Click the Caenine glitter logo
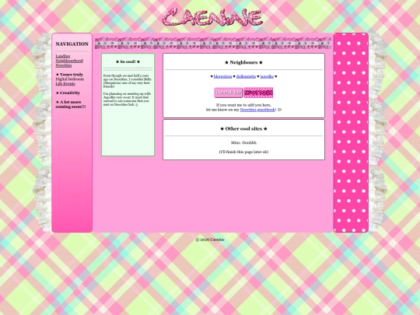The image size is (420, 315). click(x=212, y=17)
